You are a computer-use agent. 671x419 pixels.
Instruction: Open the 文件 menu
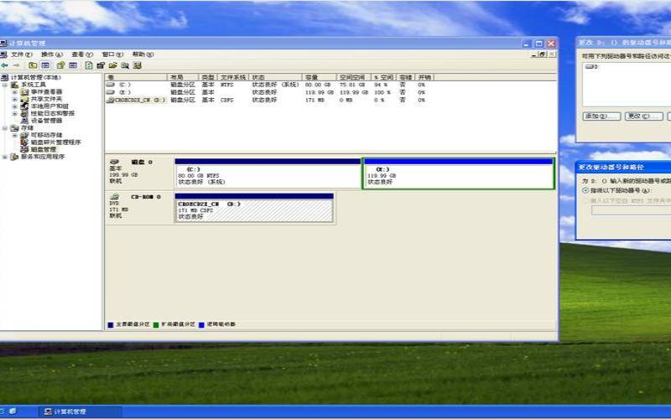point(22,54)
